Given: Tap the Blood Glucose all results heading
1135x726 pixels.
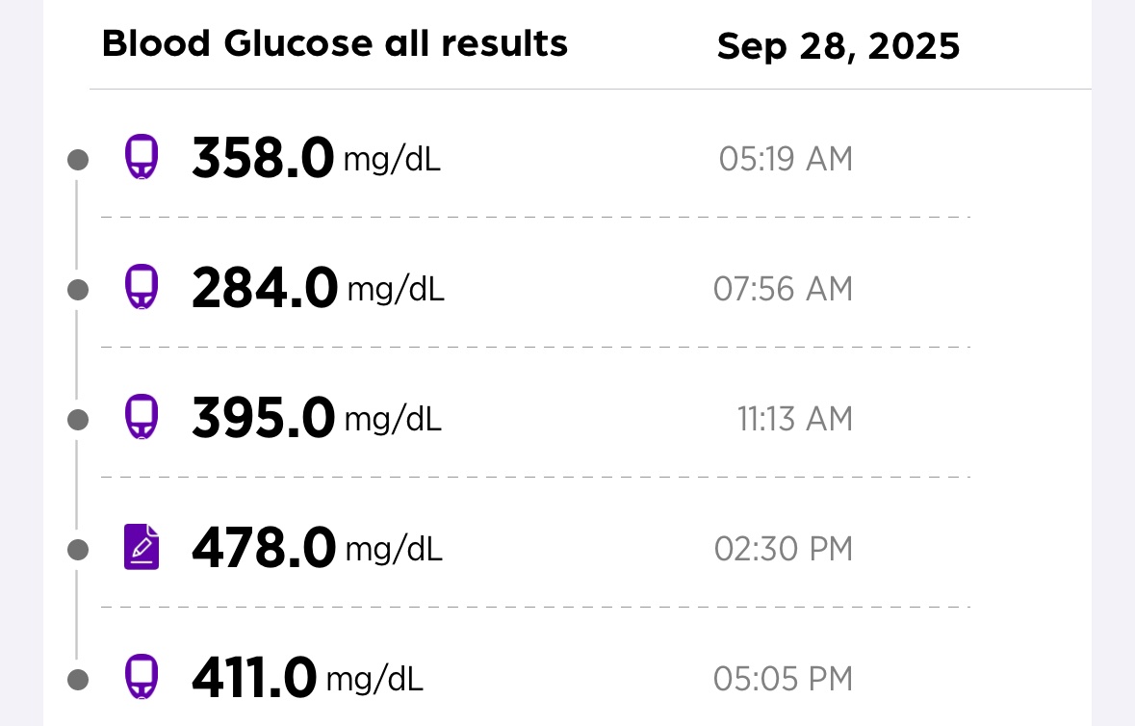Looking at the screenshot, I should click(334, 44).
